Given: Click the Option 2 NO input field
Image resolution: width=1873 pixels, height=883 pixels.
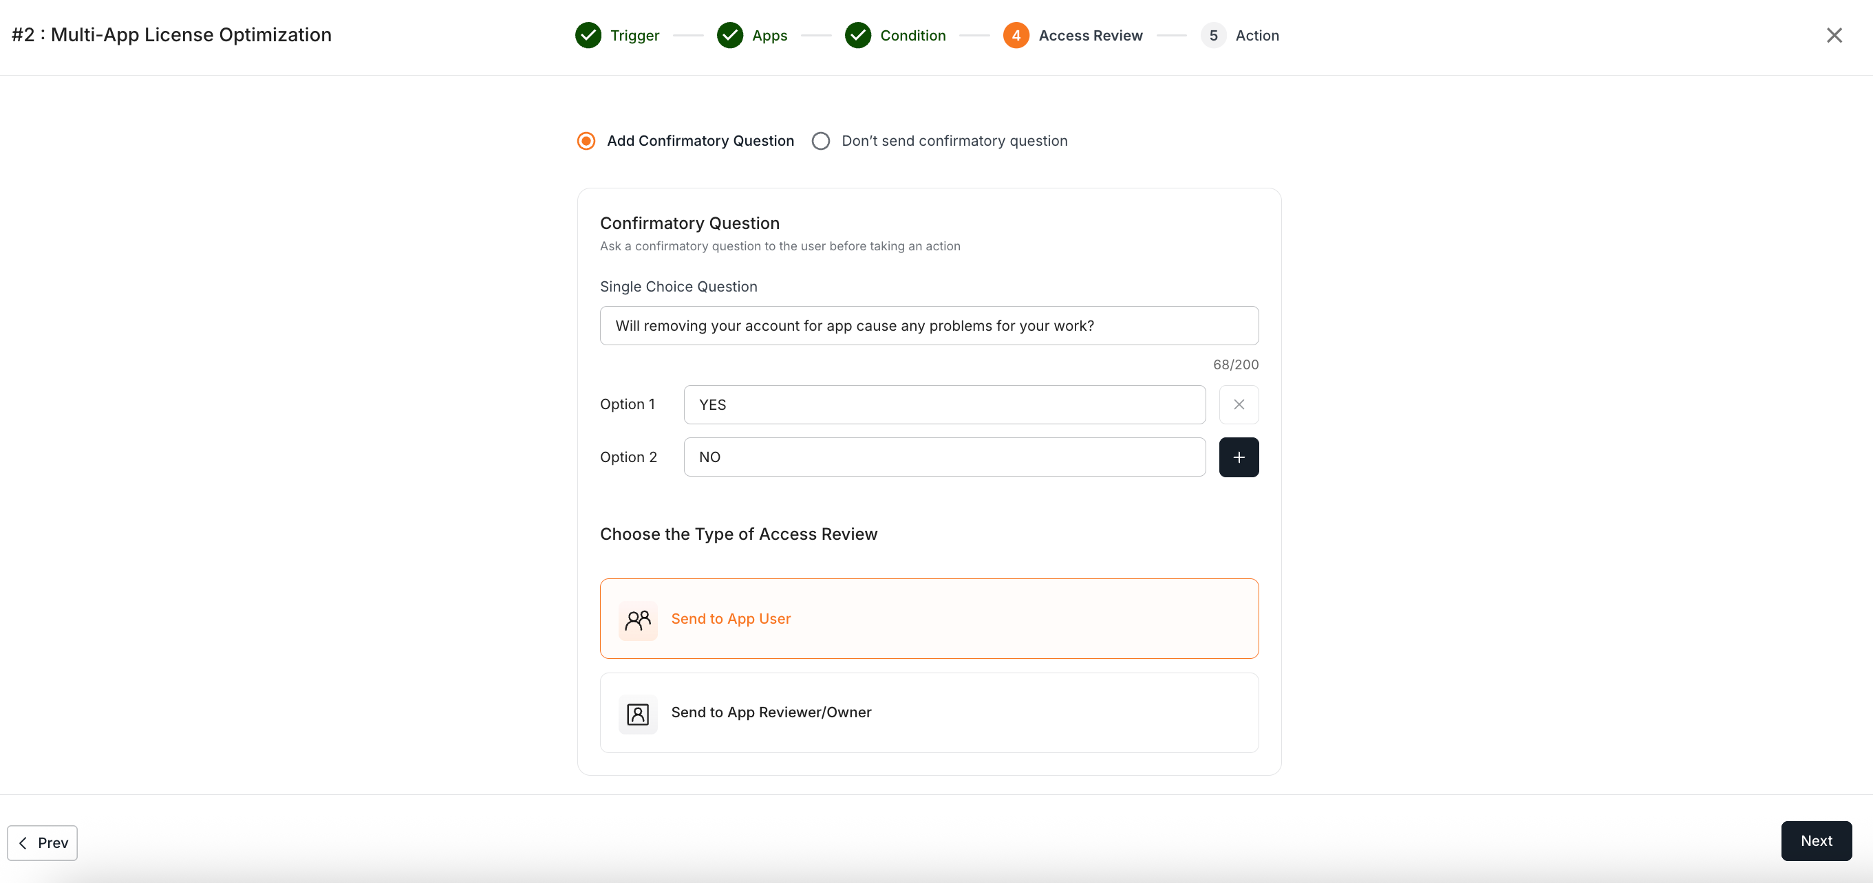Looking at the screenshot, I should pyautogui.click(x=944, y=457).
